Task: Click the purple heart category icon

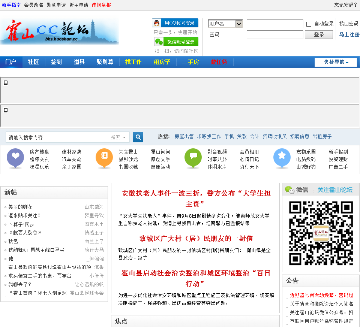Action: [x=15, y=158]
